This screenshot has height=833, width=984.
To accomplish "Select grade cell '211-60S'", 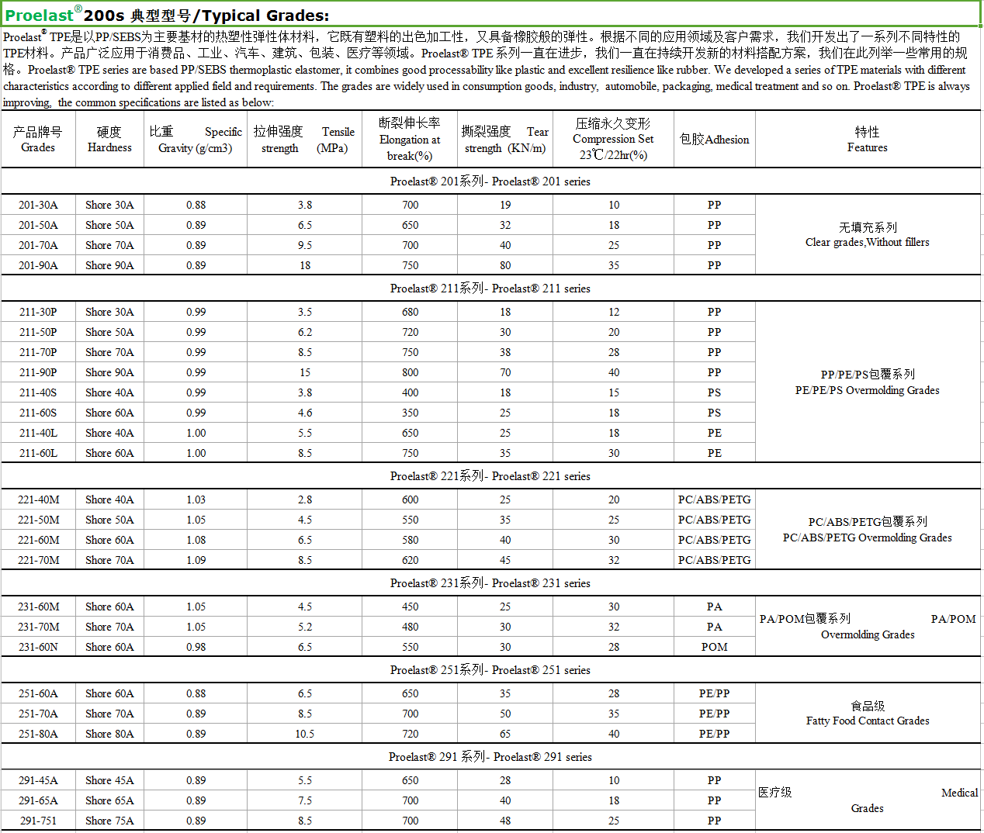I will pyautogui.click(x=38, y=413).
